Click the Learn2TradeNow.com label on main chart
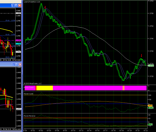 tap(32, 2)
